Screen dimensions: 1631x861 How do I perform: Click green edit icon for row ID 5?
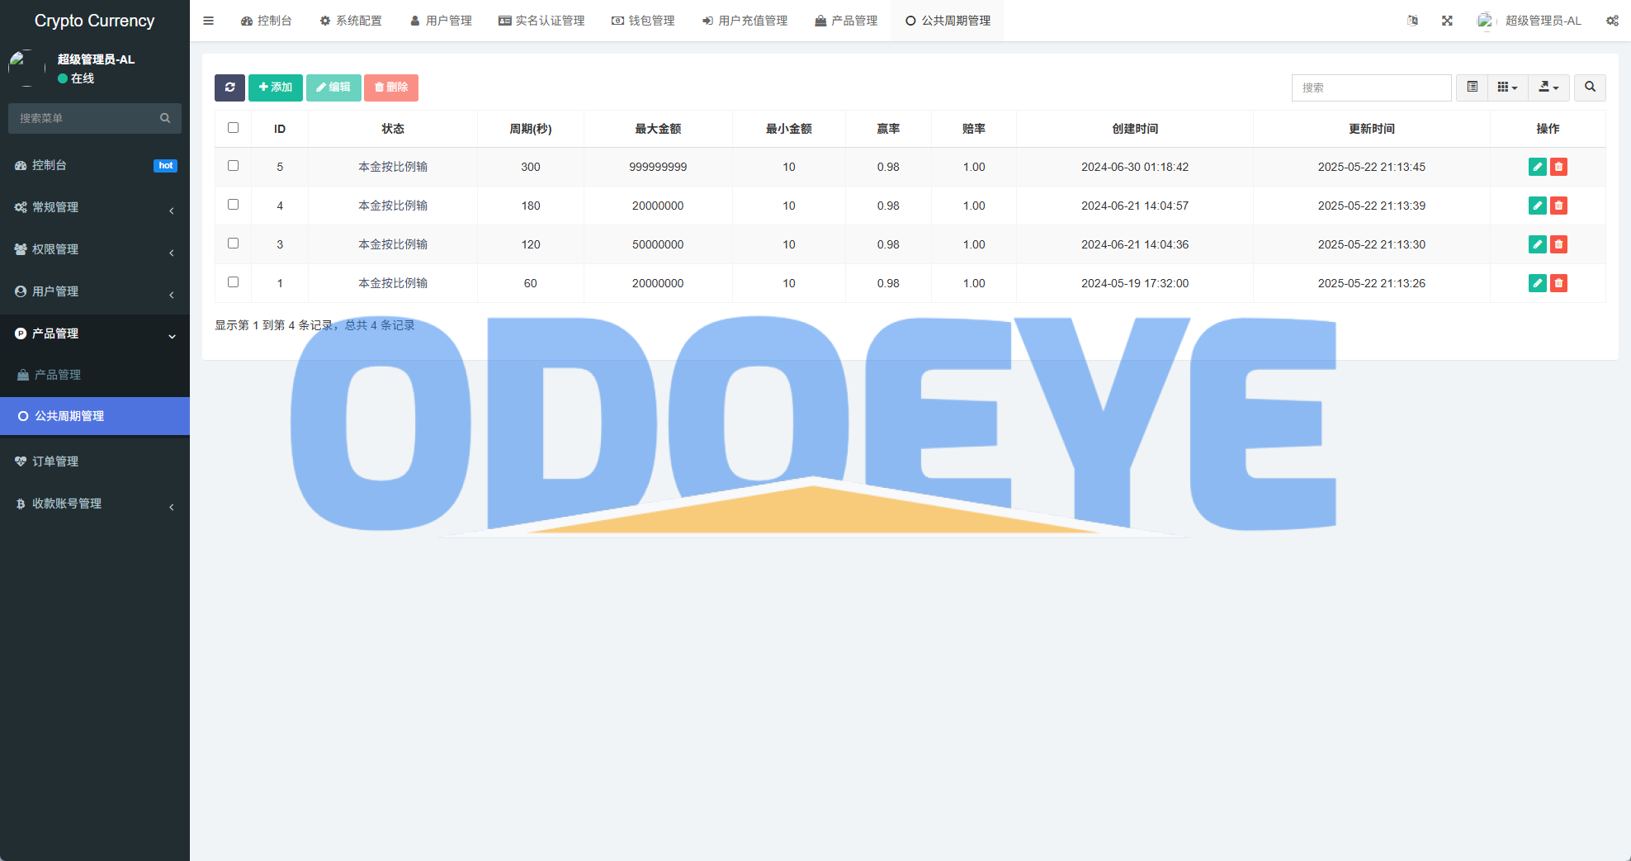tap(1537, 167)
